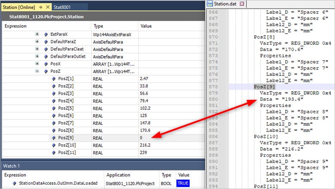
Task: Switch to the Stat8001 tab
Action: coord(62,7)
